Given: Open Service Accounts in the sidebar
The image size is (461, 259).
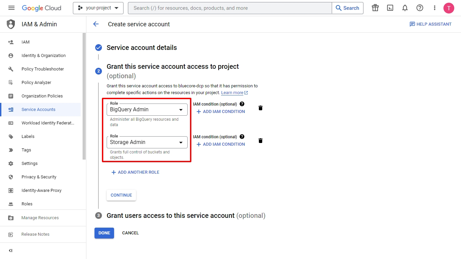Looking at the screenshot, I should [x=38, y=110].
